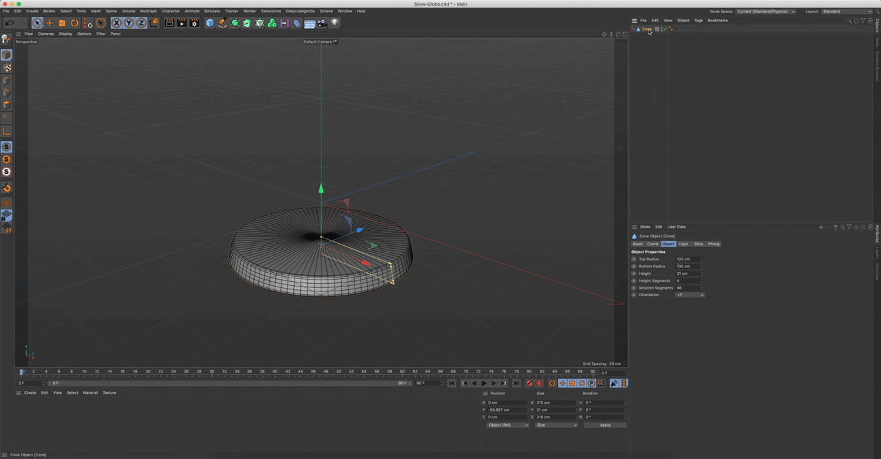Viewport: 881px width, 459px height.
Task: Switch to the Phong tab
Action: pyautogui.click(x=714, y=244)
